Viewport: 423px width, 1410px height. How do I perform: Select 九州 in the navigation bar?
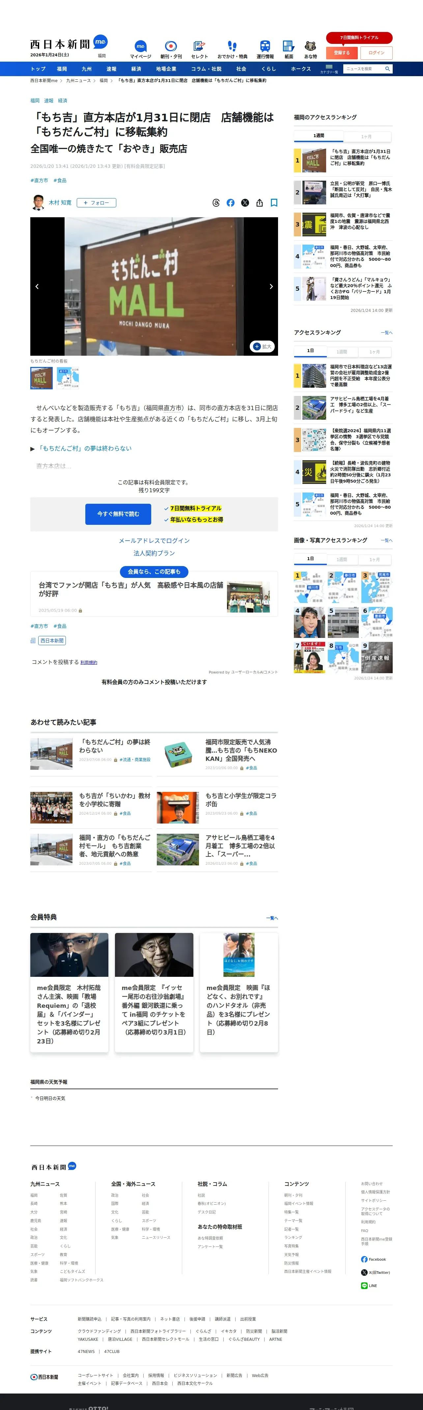[86, 69]
